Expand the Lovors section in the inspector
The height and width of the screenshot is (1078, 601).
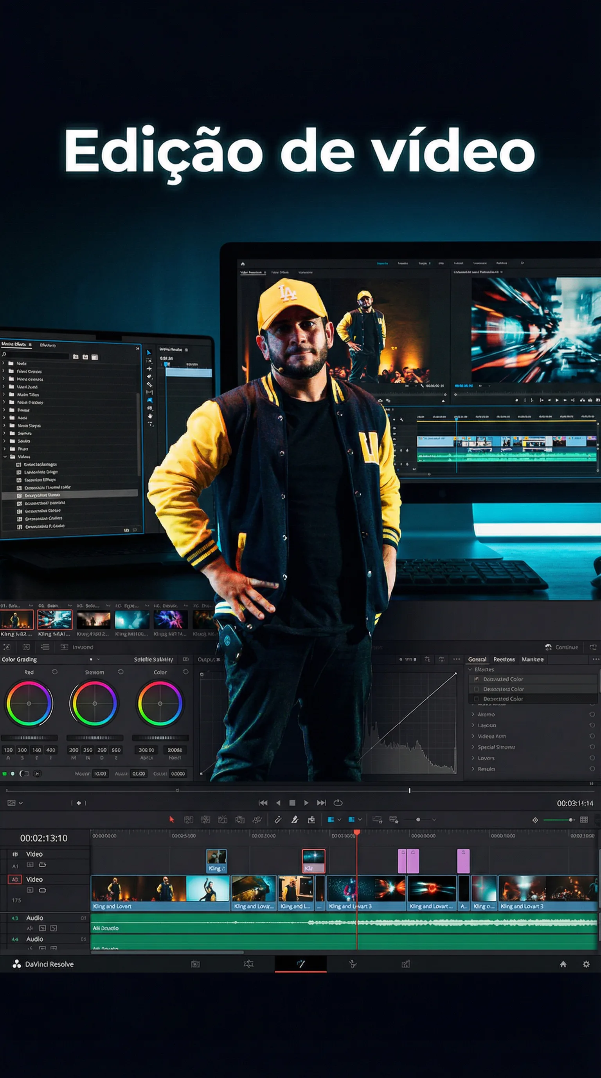[x=473, y=758]
